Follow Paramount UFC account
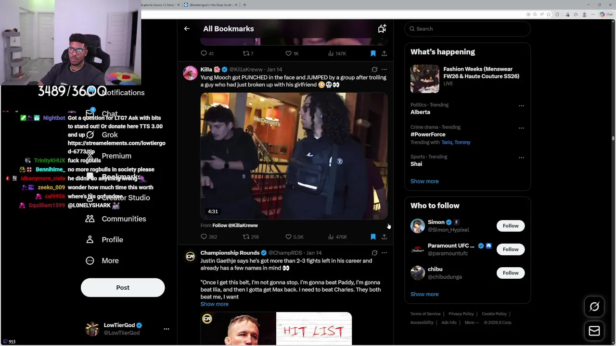 coord(511,249)
